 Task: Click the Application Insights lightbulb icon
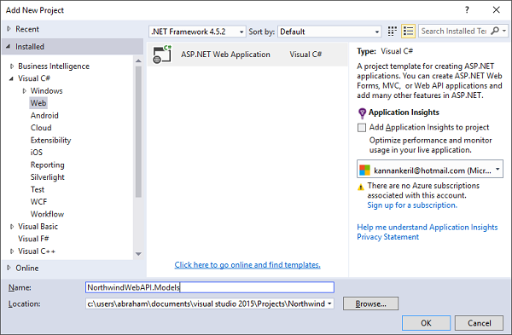(362, 113)
